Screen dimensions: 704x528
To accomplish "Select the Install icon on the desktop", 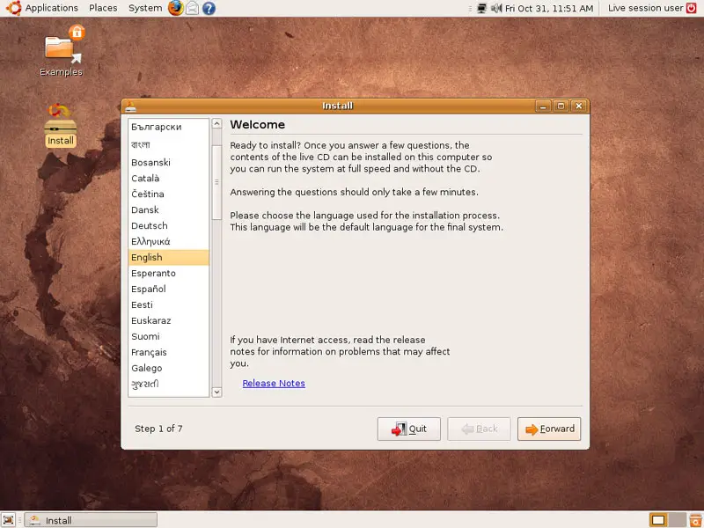I will [61, 125].
